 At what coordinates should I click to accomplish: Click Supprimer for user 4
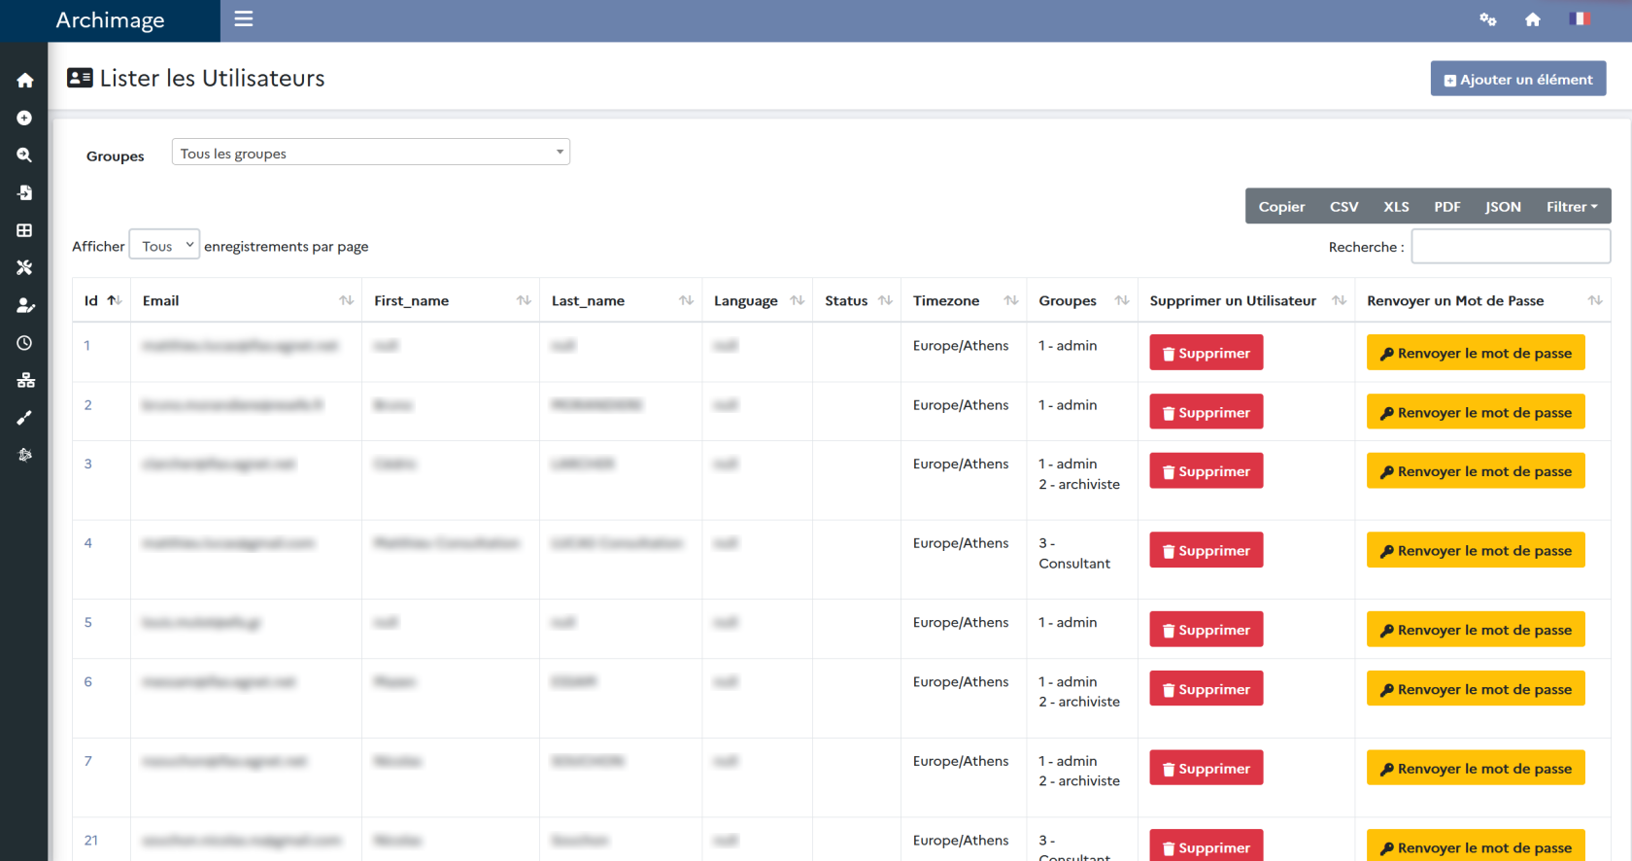coord(1206,550)
